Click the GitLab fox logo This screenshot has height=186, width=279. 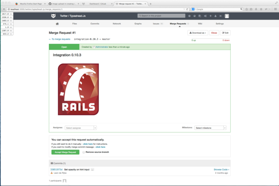click(x=53, y=16)
